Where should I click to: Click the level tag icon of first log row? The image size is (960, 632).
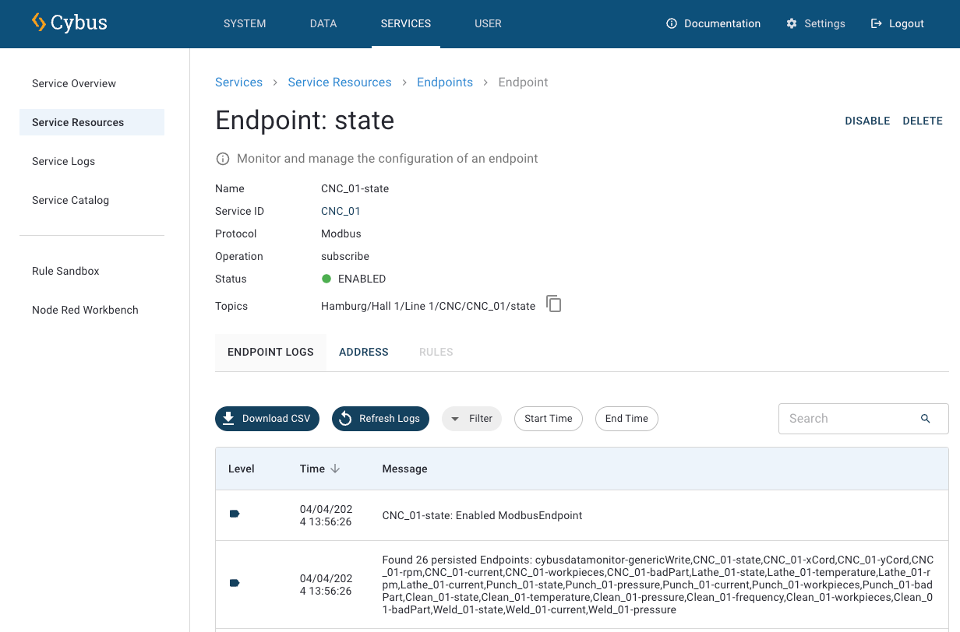pos(235,514)
